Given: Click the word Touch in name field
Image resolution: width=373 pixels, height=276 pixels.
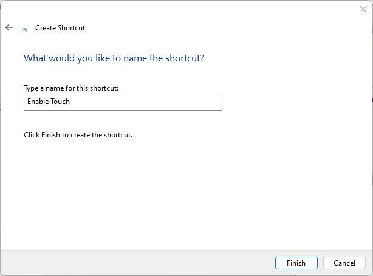Looking at the screenshot, I should click(x=60, y=102).
